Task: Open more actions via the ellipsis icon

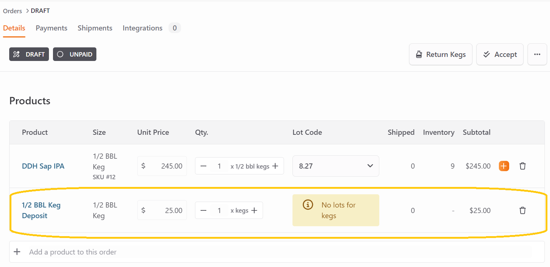Action: coord(537,54)
